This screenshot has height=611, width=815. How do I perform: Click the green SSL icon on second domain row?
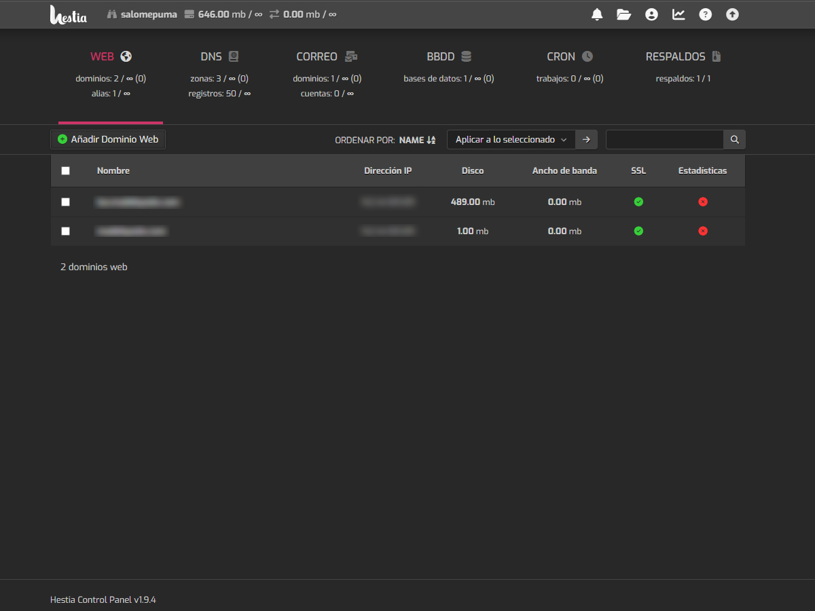point(638,231)
